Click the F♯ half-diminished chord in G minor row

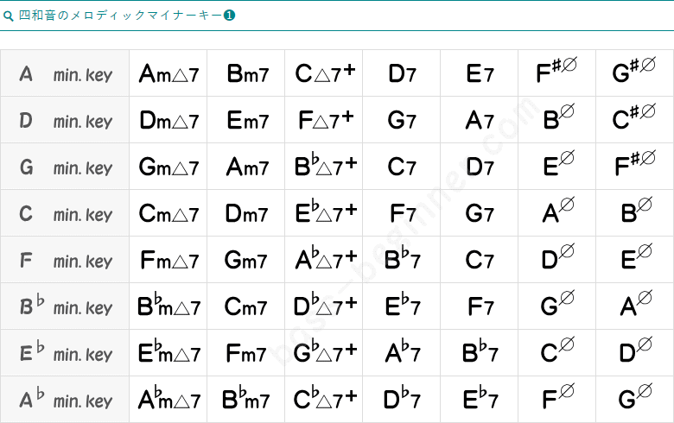pyautogui.click(x=634, y=167)
